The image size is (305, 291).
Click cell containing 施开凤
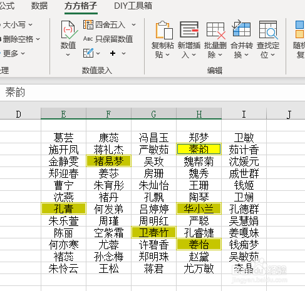(x=63, y=150)
